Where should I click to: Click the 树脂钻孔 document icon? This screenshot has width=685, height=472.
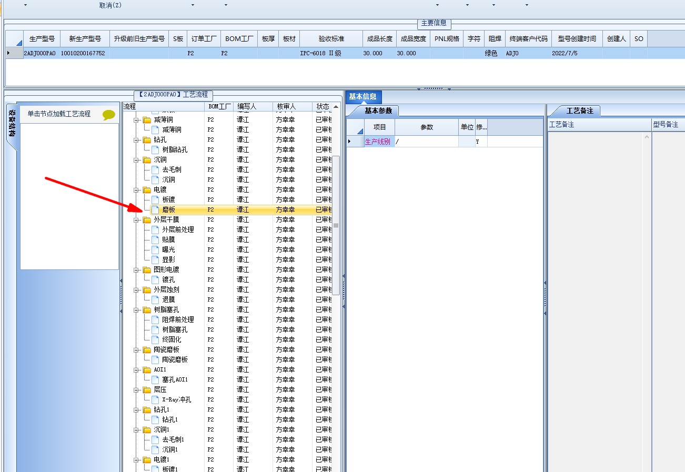coord(155,150)
